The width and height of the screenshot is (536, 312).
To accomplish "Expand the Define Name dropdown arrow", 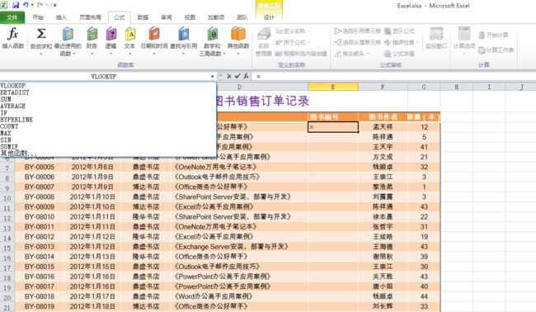I will point(308,31).
